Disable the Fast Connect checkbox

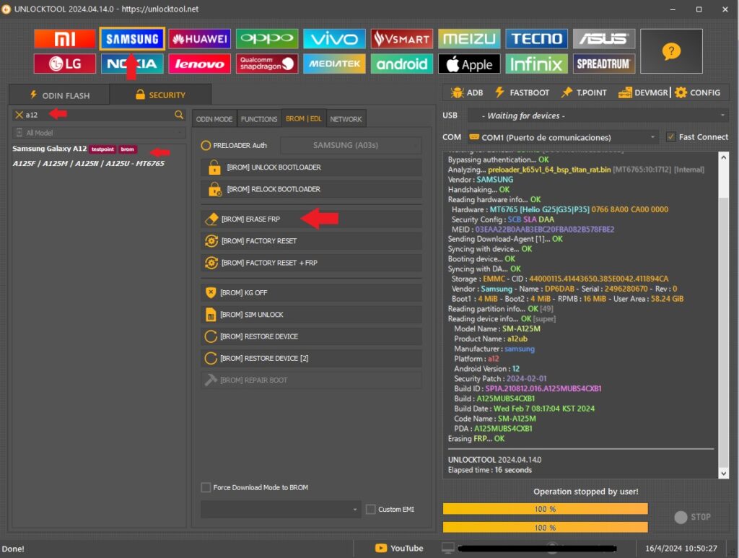tap(671, 137)
